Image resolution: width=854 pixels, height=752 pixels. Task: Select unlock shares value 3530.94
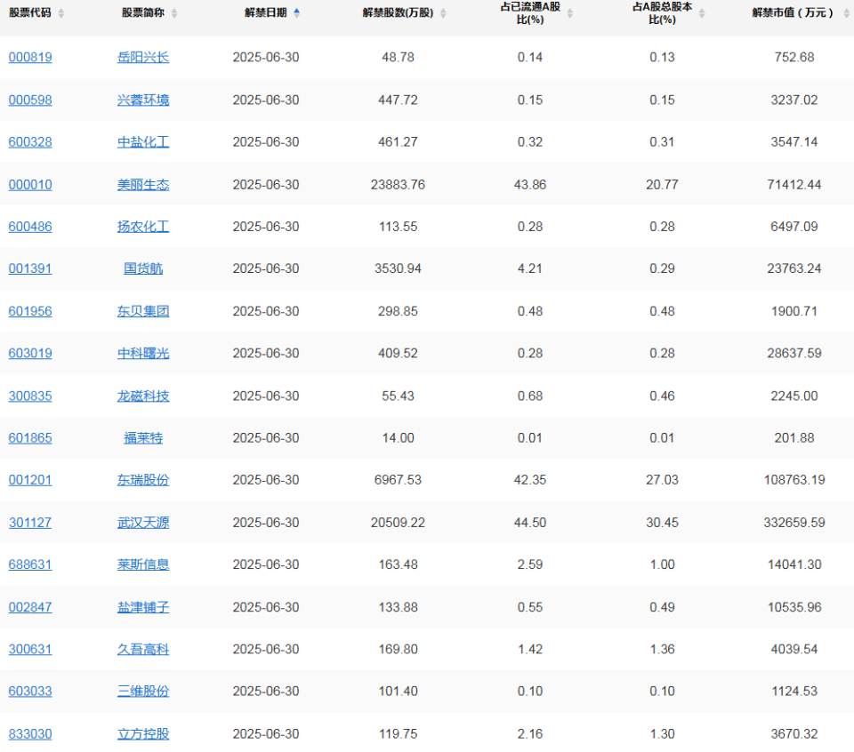click(x=399, y=268)
